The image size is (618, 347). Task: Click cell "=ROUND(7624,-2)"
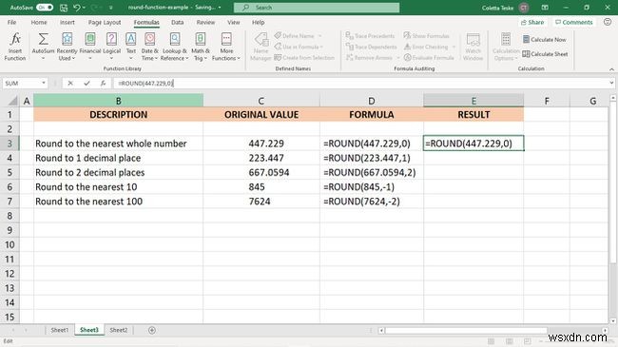tap(372, 202)
